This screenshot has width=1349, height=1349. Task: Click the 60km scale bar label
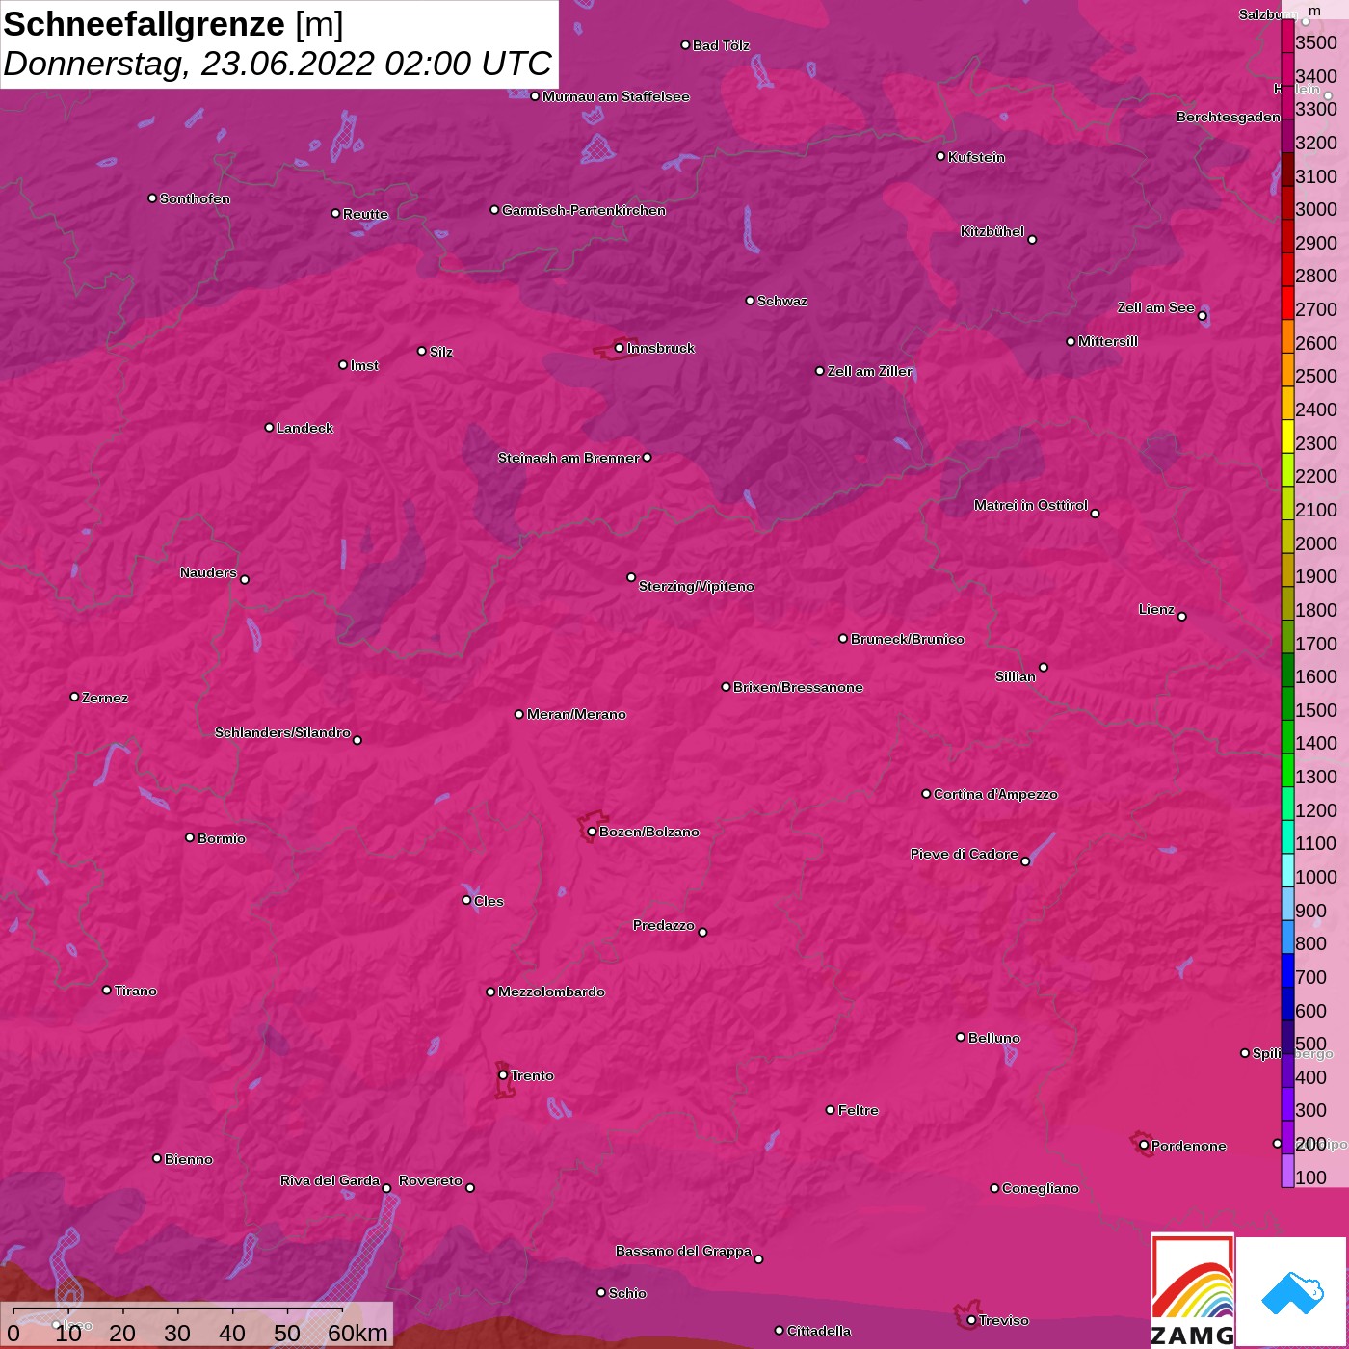click(357, 1333)
